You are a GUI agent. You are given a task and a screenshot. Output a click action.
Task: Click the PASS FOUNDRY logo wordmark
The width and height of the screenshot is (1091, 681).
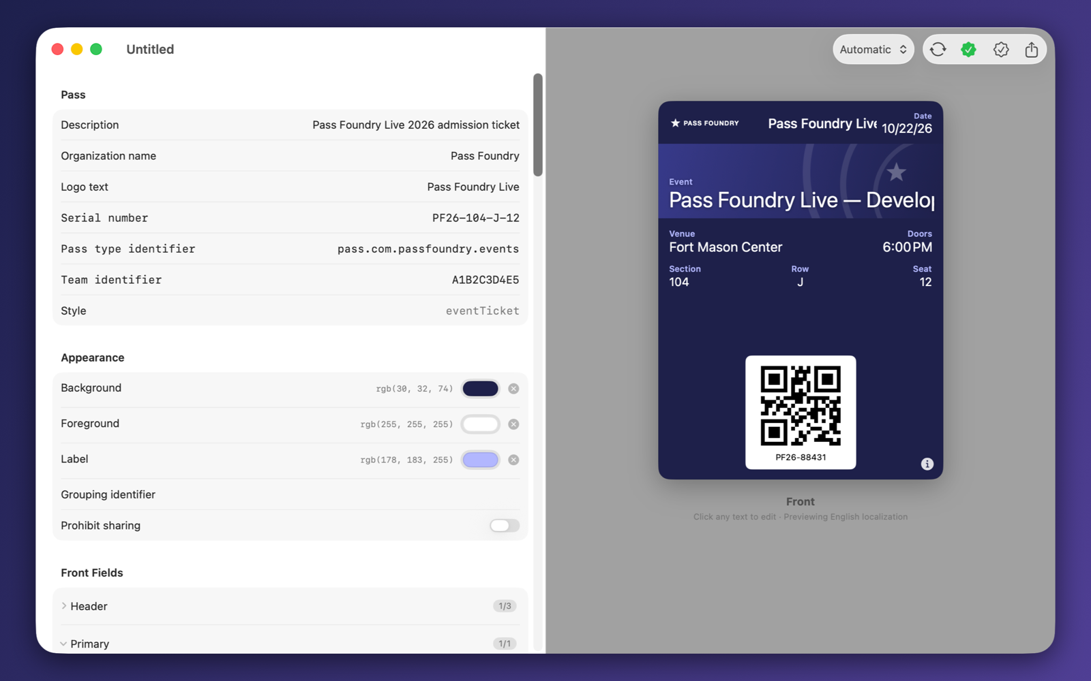pyautogui.click(x=711, y=123)
